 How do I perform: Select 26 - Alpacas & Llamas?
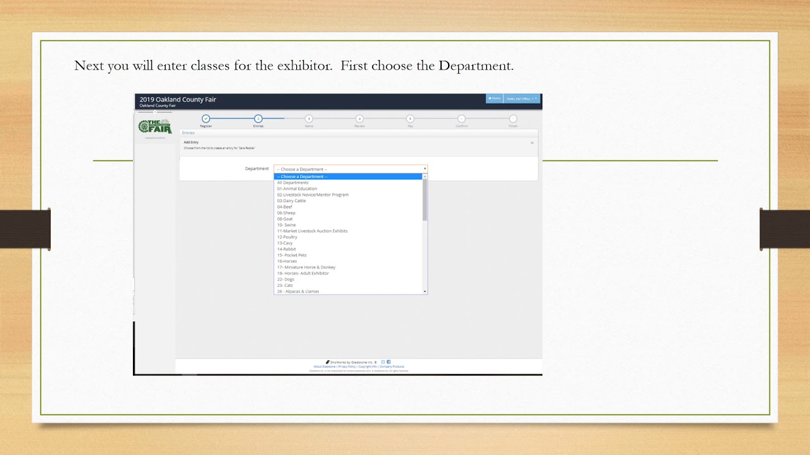tap(348, 291)
